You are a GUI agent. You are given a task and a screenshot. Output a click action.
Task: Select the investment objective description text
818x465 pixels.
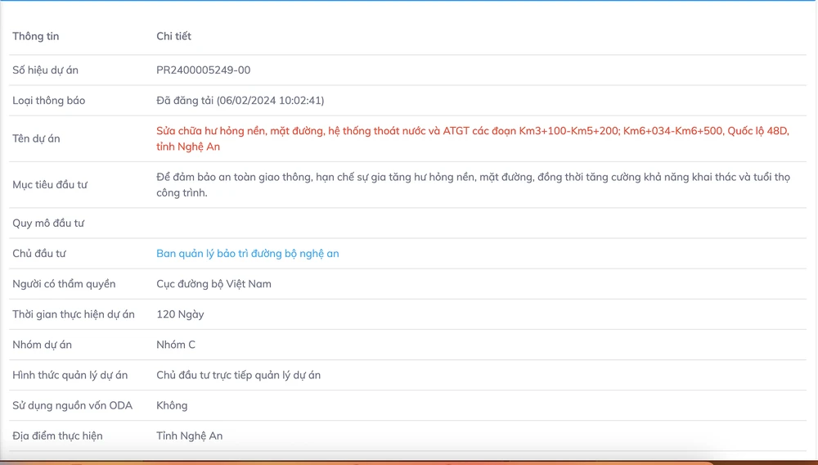pos(473,185)
